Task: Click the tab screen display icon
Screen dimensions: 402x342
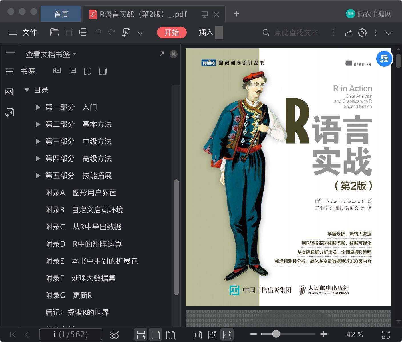Action: tap(204, 14)
